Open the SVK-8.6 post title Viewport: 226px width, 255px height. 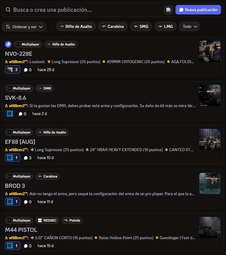coord(16,98)
